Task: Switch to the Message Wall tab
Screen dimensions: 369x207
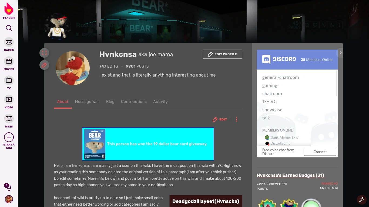Action: [87, 102]
